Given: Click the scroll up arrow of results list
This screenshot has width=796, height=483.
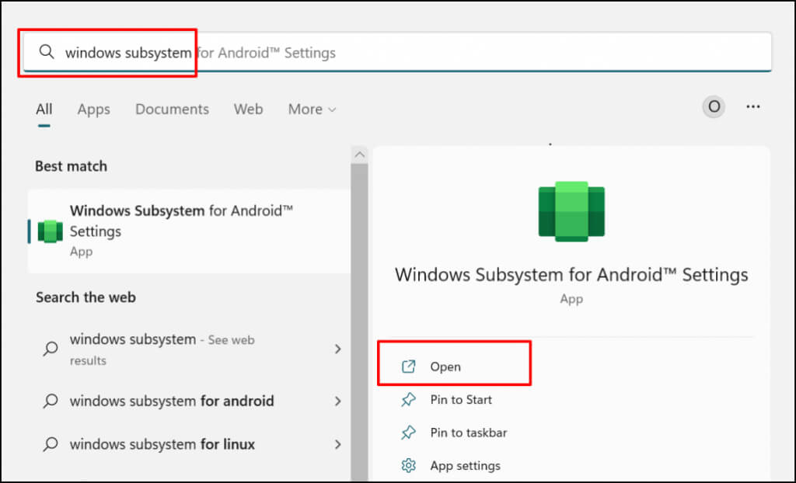Looking at the screenshot, I should pyautogui.click(x=359, y=155).
